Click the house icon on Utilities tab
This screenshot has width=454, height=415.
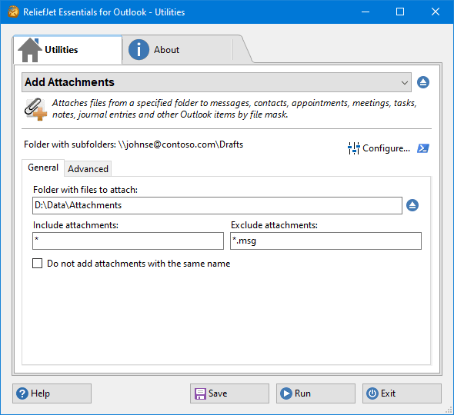(30, 50)
